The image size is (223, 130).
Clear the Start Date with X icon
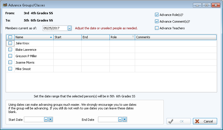point(51,119)
